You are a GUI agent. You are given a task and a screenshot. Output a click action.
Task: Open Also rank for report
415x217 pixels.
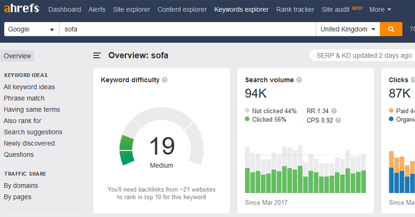(23, 121)
